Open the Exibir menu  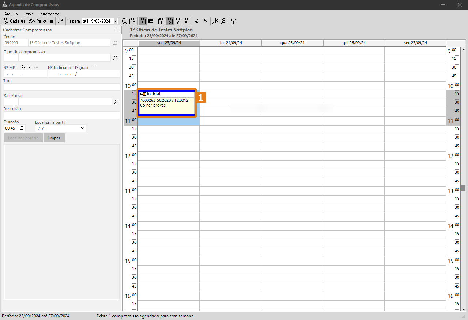(28, 14)
